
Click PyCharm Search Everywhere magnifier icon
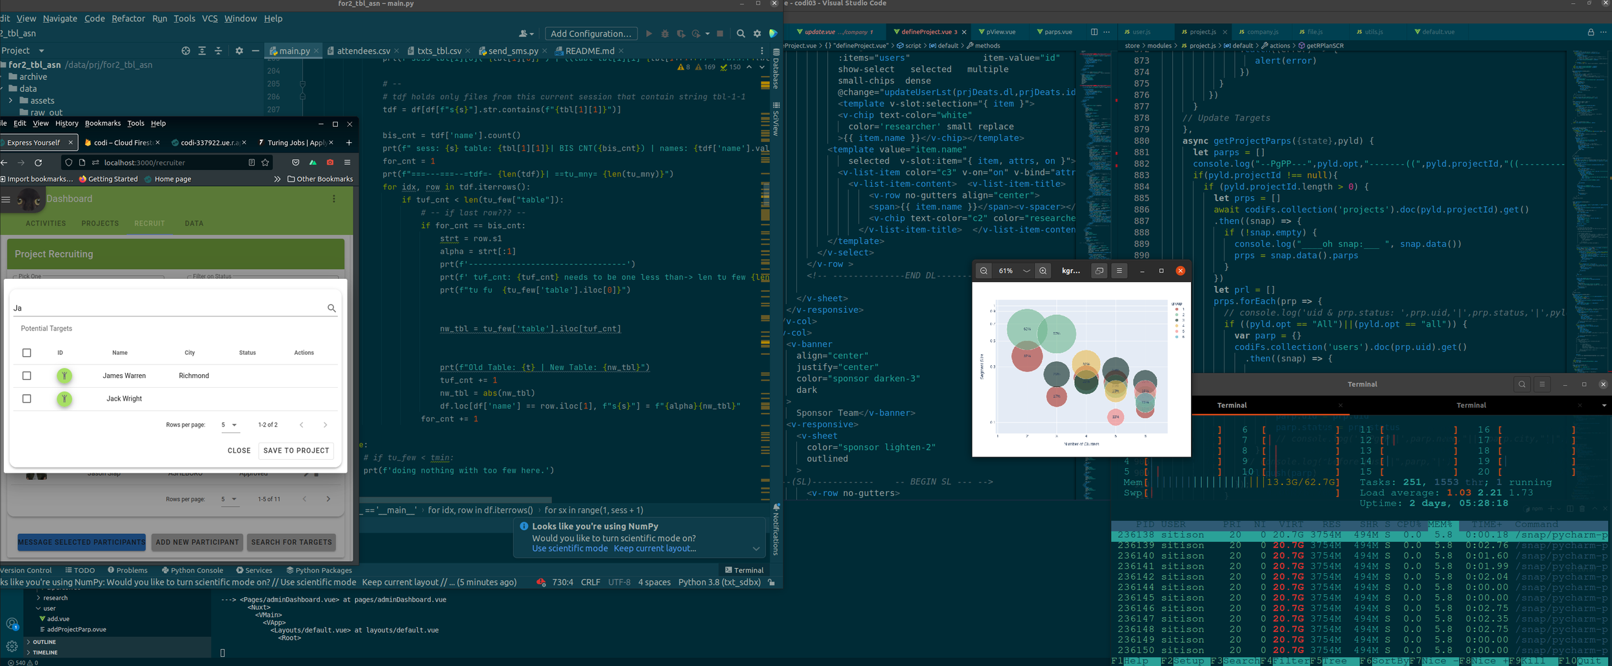tap(741, 33)
